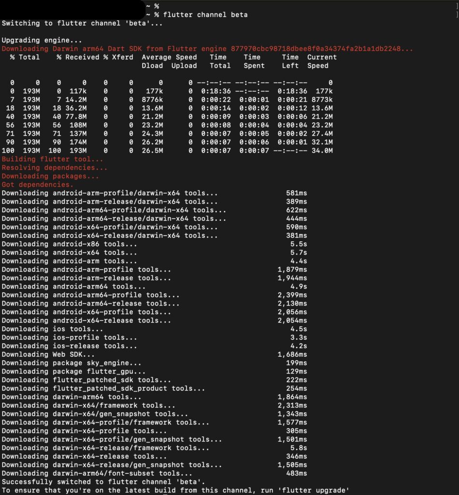This screenshot has height=495, width=459.
Task: Select the 'Downloading ios-release tools...' line
Action: pyautogui.click(x=70, y=346)
